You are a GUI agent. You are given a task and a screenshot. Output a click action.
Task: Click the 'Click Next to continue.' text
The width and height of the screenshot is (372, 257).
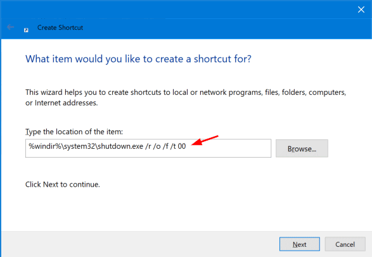[x=63, y=184]
